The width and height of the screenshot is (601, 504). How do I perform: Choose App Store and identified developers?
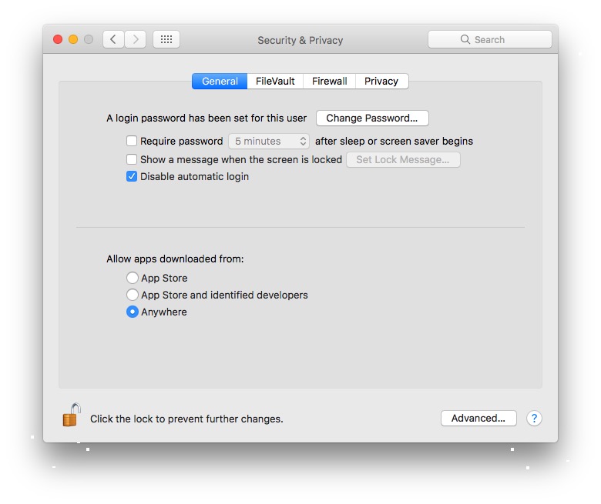(133, 295)
